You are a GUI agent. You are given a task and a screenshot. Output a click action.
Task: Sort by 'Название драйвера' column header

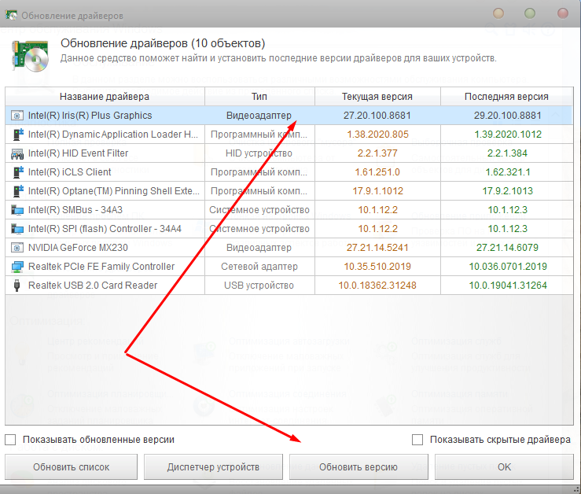(x=105, y=97)
